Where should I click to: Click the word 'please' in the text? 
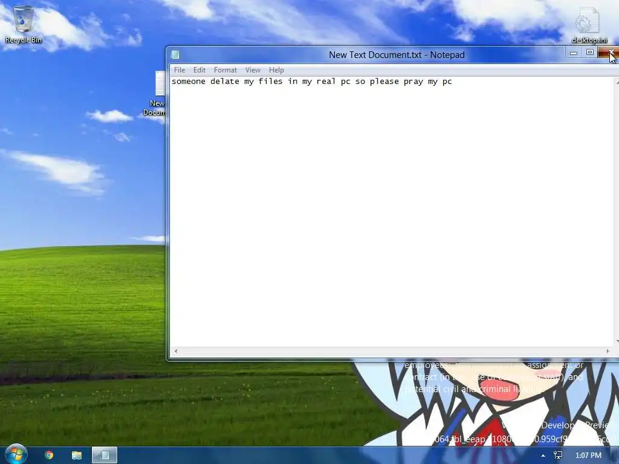(x=384, y=82)
